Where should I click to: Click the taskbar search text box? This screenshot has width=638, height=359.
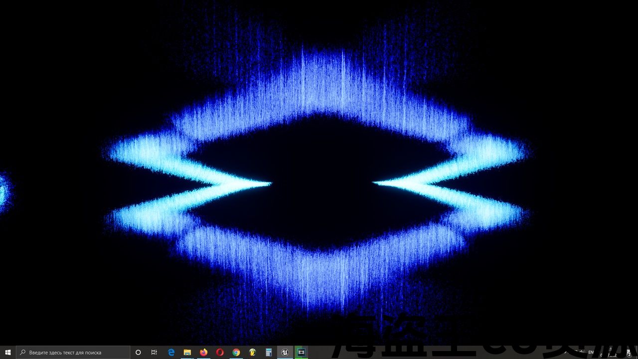73,352
